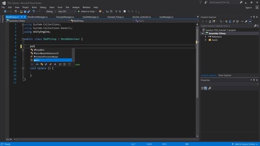Screen dimensions: 260x146
Task: Switch to the MineBombManager.cs tab
Action: [x=37, y=17]
